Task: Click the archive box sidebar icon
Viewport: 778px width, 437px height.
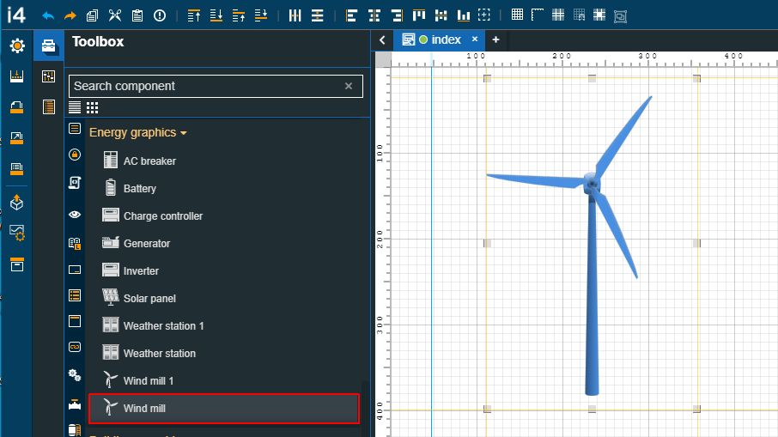Action: pos(17,265)
